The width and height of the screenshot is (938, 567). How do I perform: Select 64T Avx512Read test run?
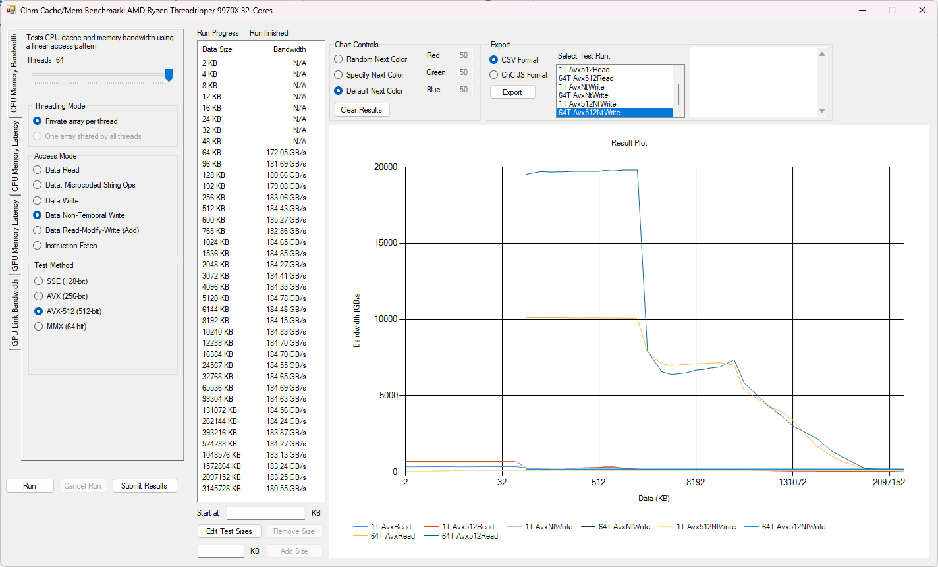pyautogui.click(x=615, y=78)
